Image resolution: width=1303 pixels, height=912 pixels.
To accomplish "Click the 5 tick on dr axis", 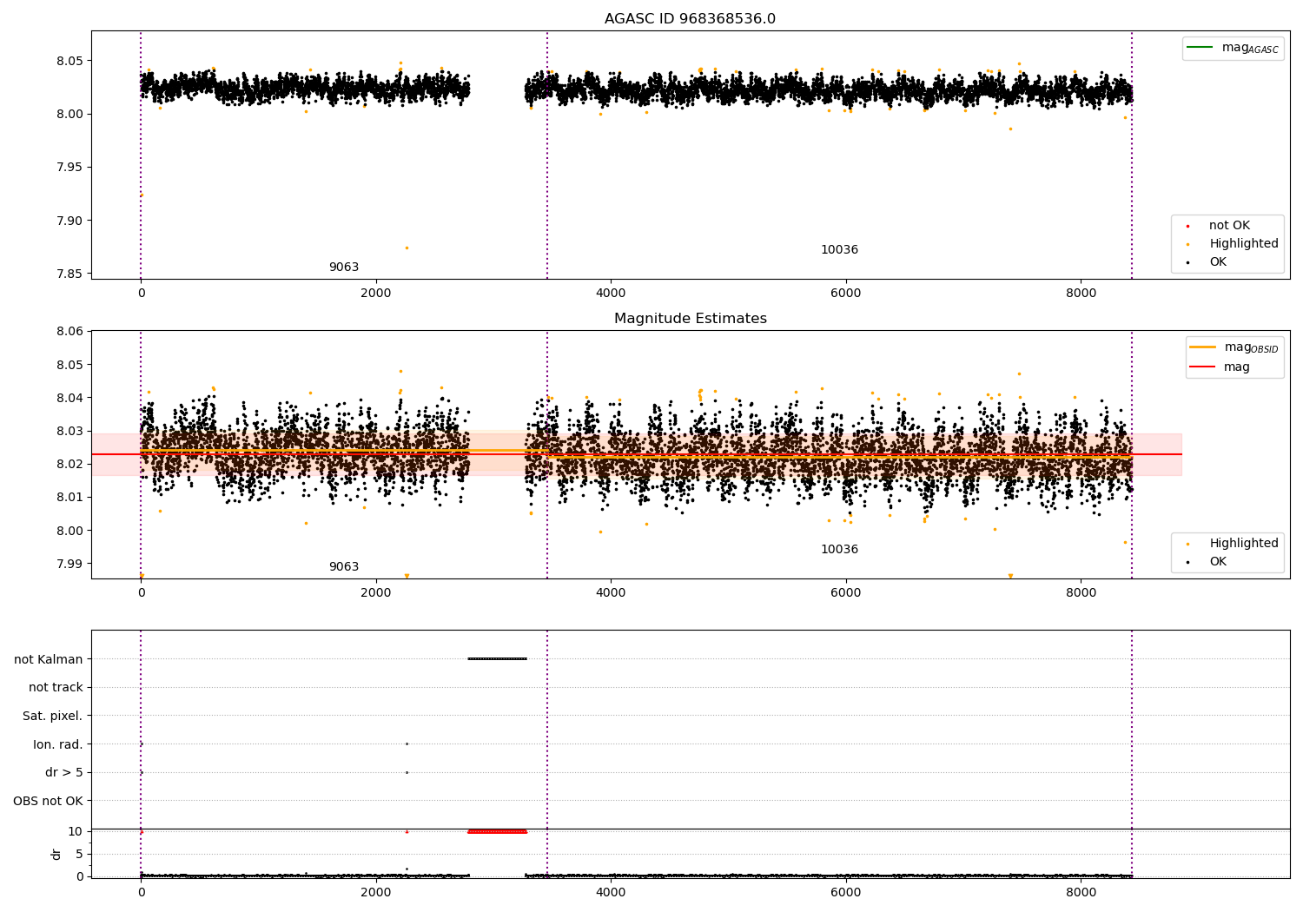I will 79,854.
